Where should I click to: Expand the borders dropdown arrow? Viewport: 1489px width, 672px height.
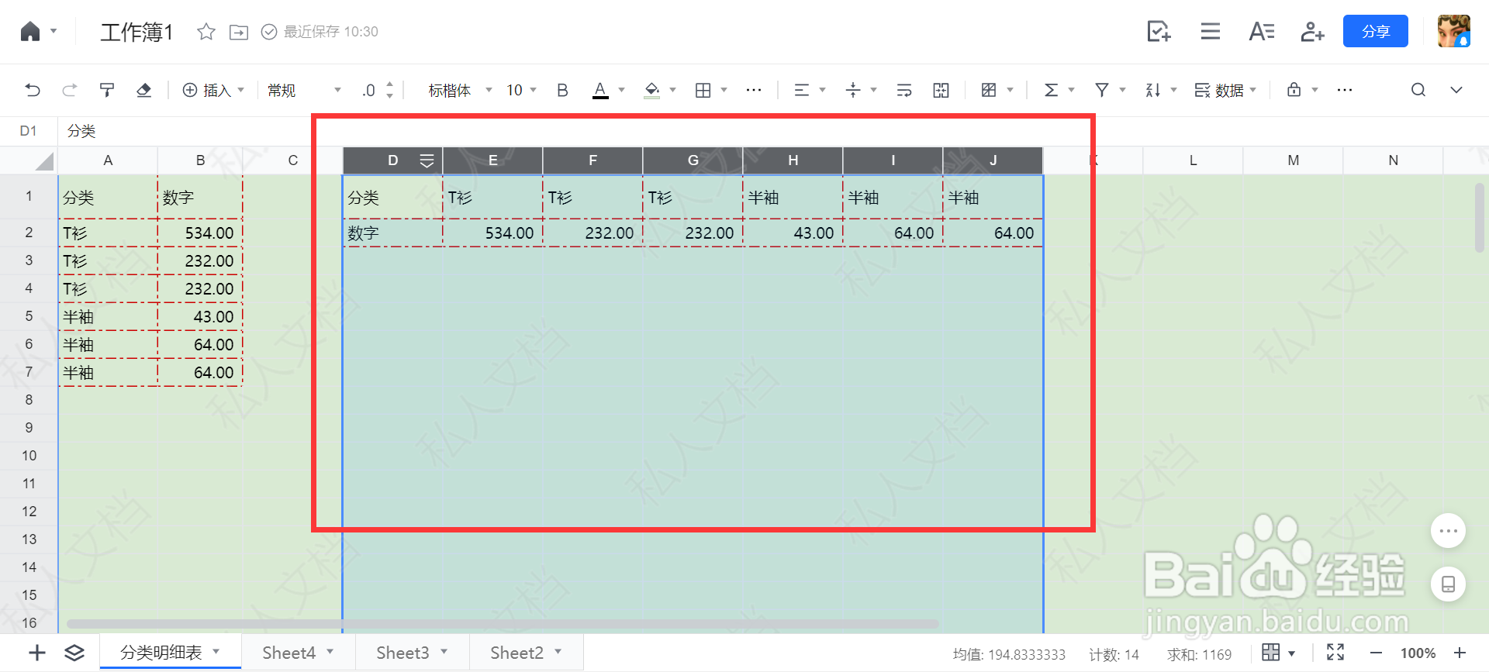click(724, 90)
